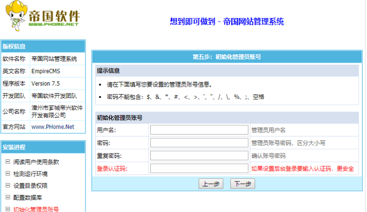This screenshot has height=212, width=367.
Task: Click the 程序版本 label cell
Action: (x=16, y=83)
